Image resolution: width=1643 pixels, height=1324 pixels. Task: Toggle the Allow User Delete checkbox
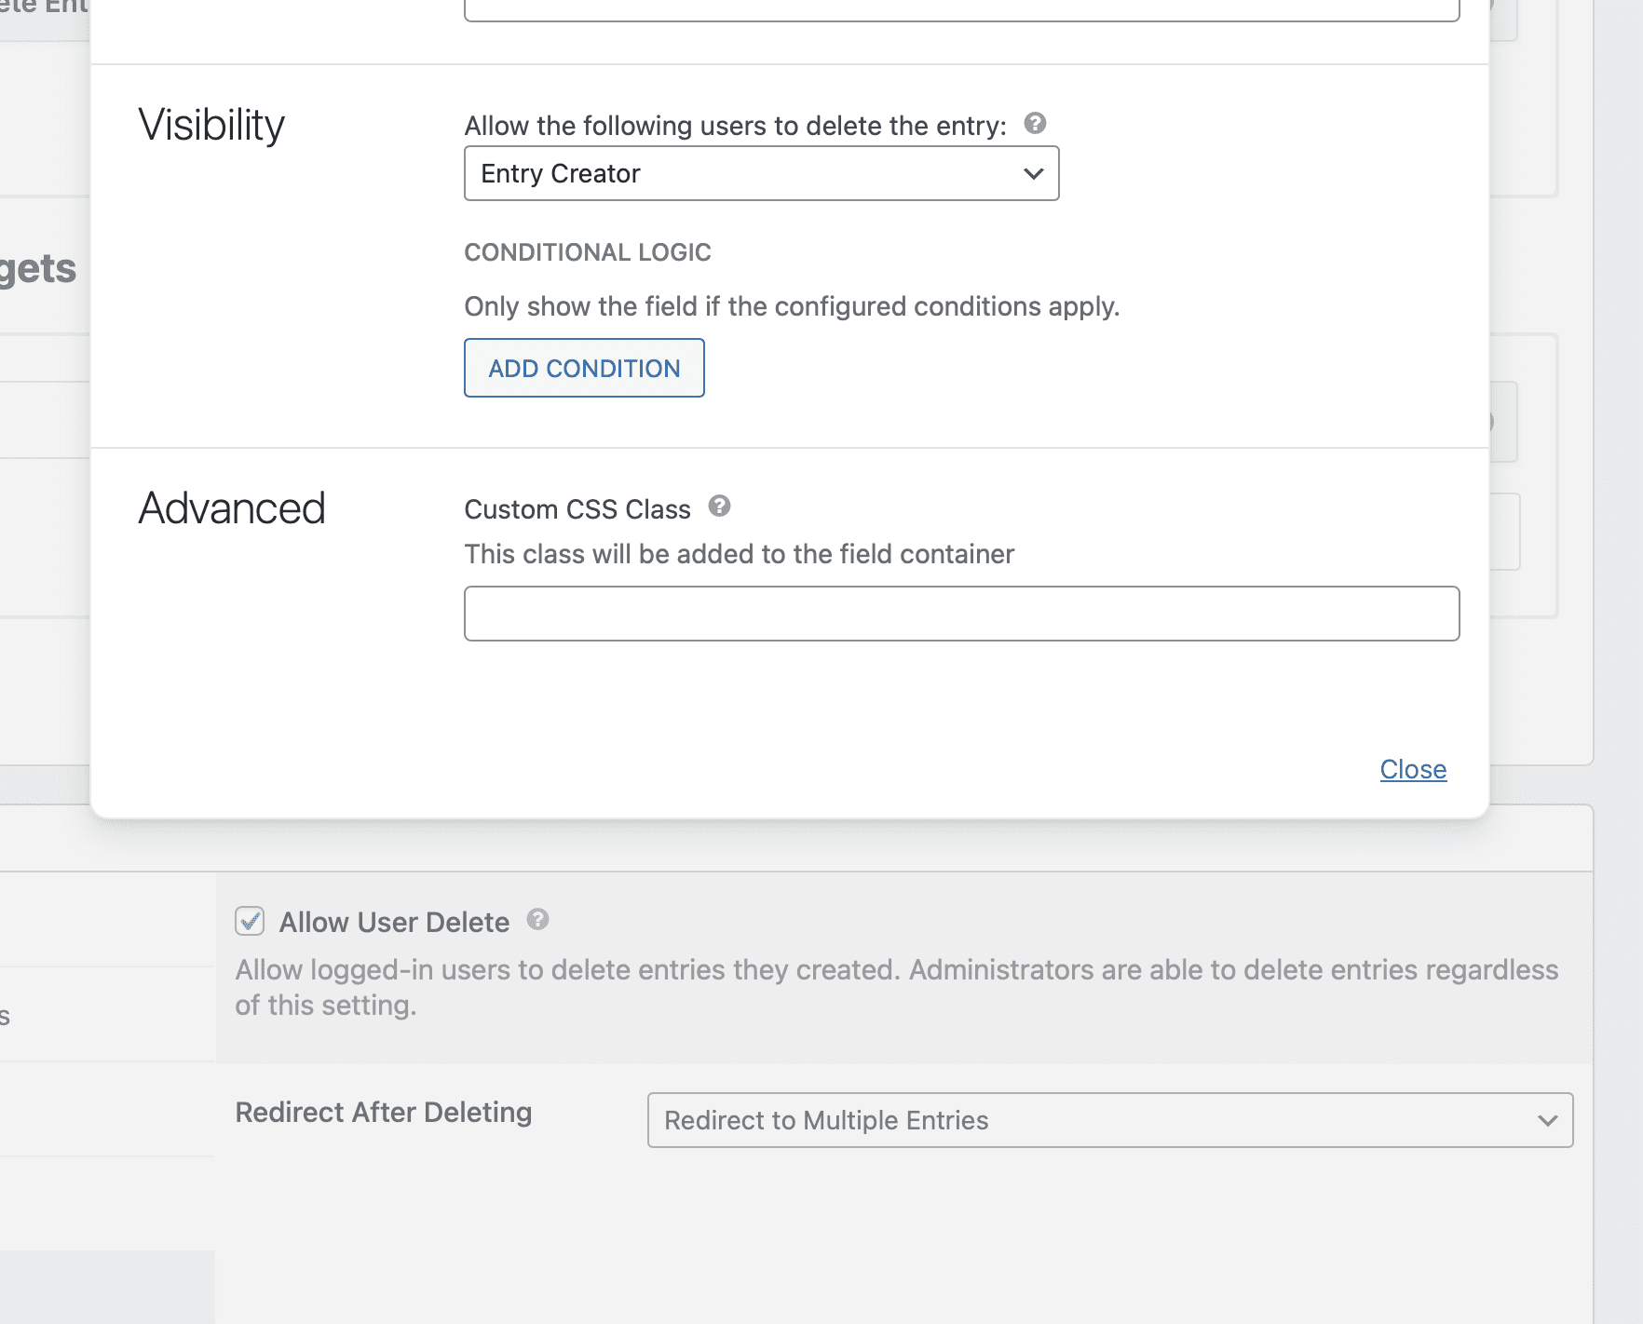coord(250,922)
